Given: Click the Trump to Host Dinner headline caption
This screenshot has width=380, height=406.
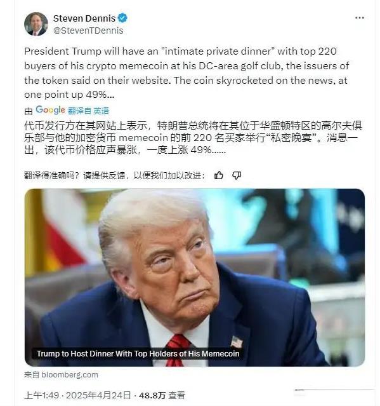Looking at the screenshot, I should coord(138,354).
